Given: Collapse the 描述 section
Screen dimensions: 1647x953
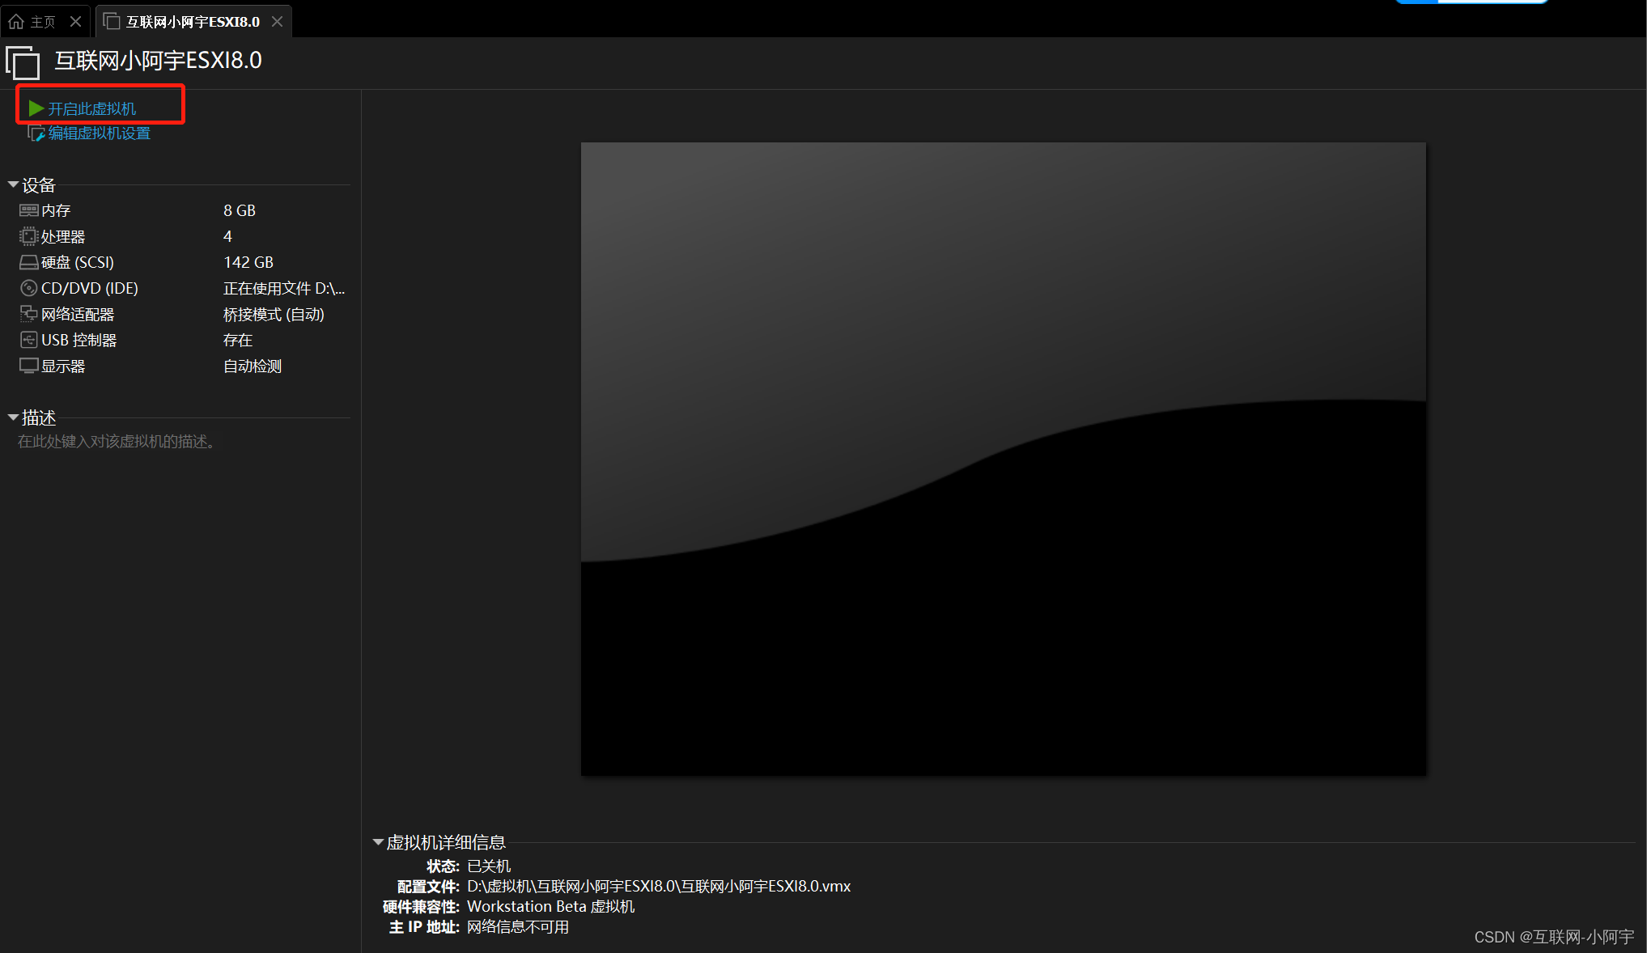Looking at the screenshot, I should [13, 417].
